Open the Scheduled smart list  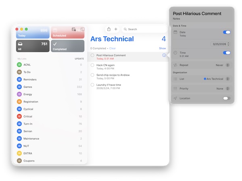[67, 32]
